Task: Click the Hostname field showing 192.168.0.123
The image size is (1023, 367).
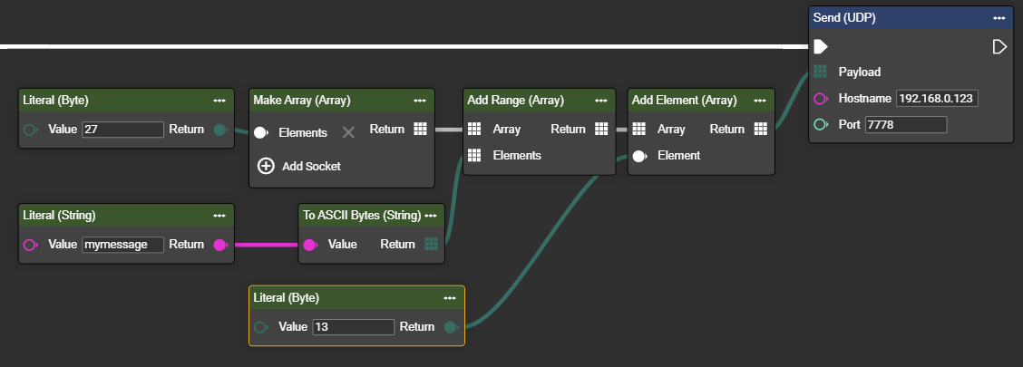Action: 937,98
